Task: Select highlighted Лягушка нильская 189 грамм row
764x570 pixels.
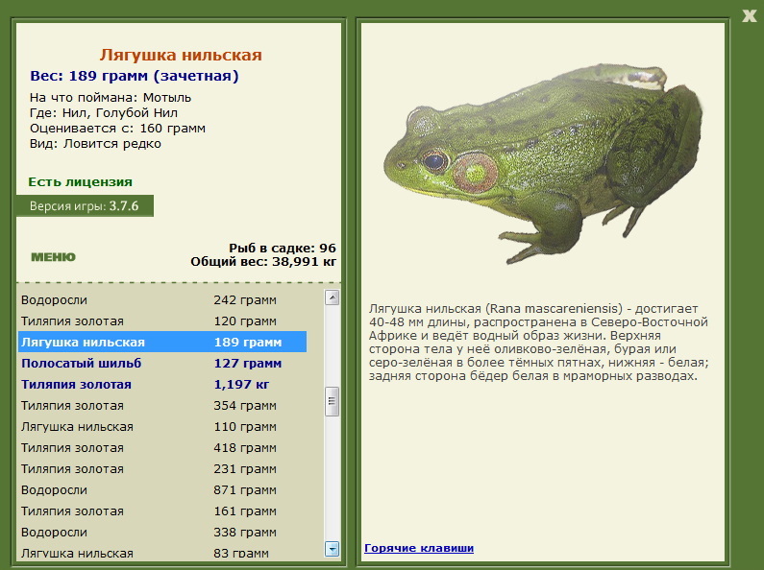Action: 162,342
